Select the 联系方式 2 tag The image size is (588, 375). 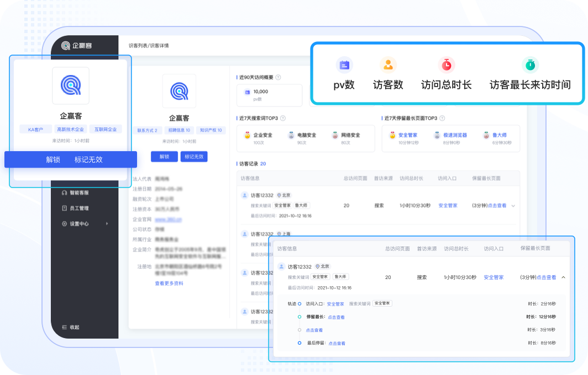click(x=148, y=130)
